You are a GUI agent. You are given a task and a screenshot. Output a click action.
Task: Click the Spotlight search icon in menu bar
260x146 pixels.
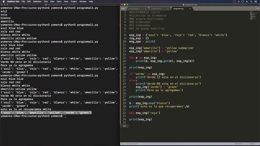click(251, 2)
